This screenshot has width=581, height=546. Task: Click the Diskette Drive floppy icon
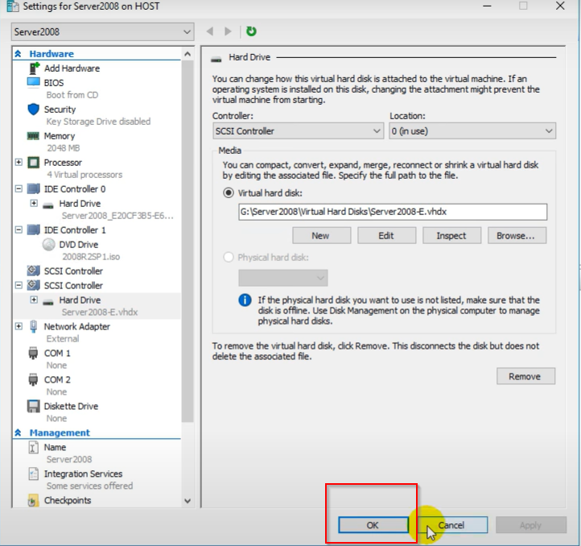pyautogui.click(x=33, y=406)
